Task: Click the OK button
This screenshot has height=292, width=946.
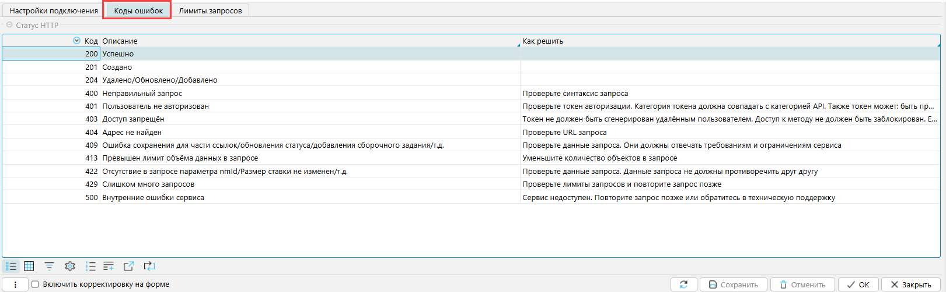Action: [x=858, y=284]
